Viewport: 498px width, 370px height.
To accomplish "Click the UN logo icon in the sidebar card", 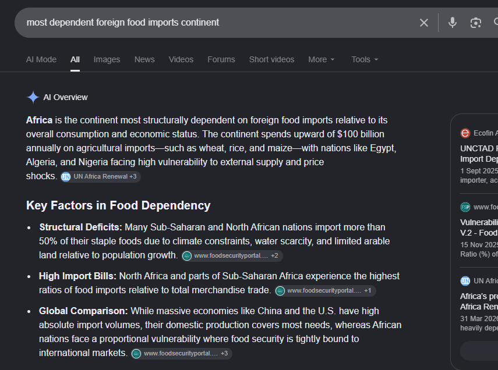I will 465,281.
